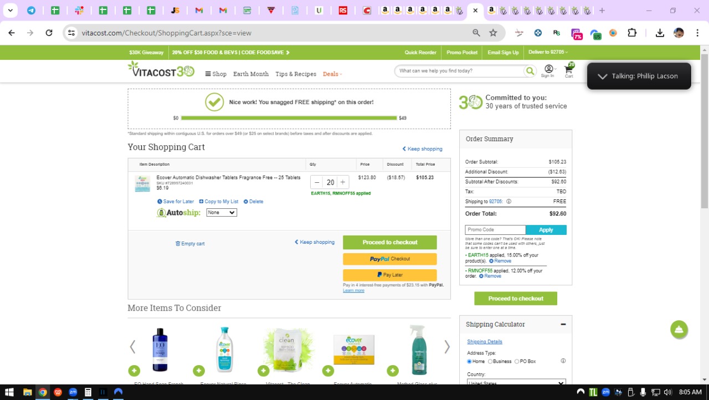Reload the Vitacost cart page
709x400 pixels.
coord(49,33)
